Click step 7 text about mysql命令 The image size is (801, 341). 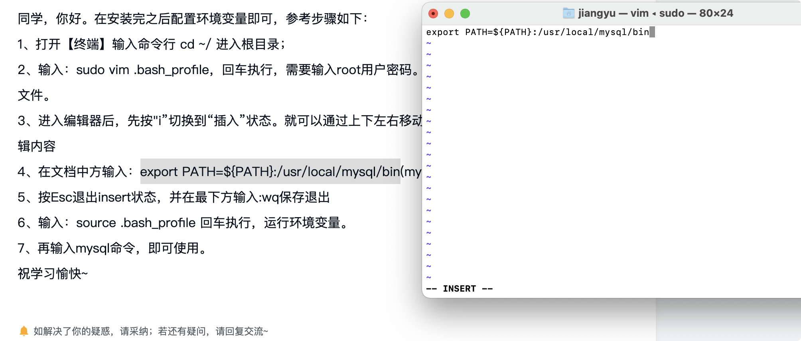click(112, 248)
